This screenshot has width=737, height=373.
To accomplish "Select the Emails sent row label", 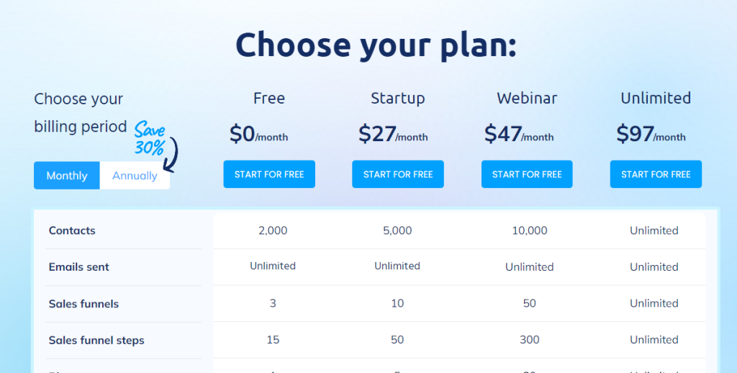I will [x=78, y=267].
